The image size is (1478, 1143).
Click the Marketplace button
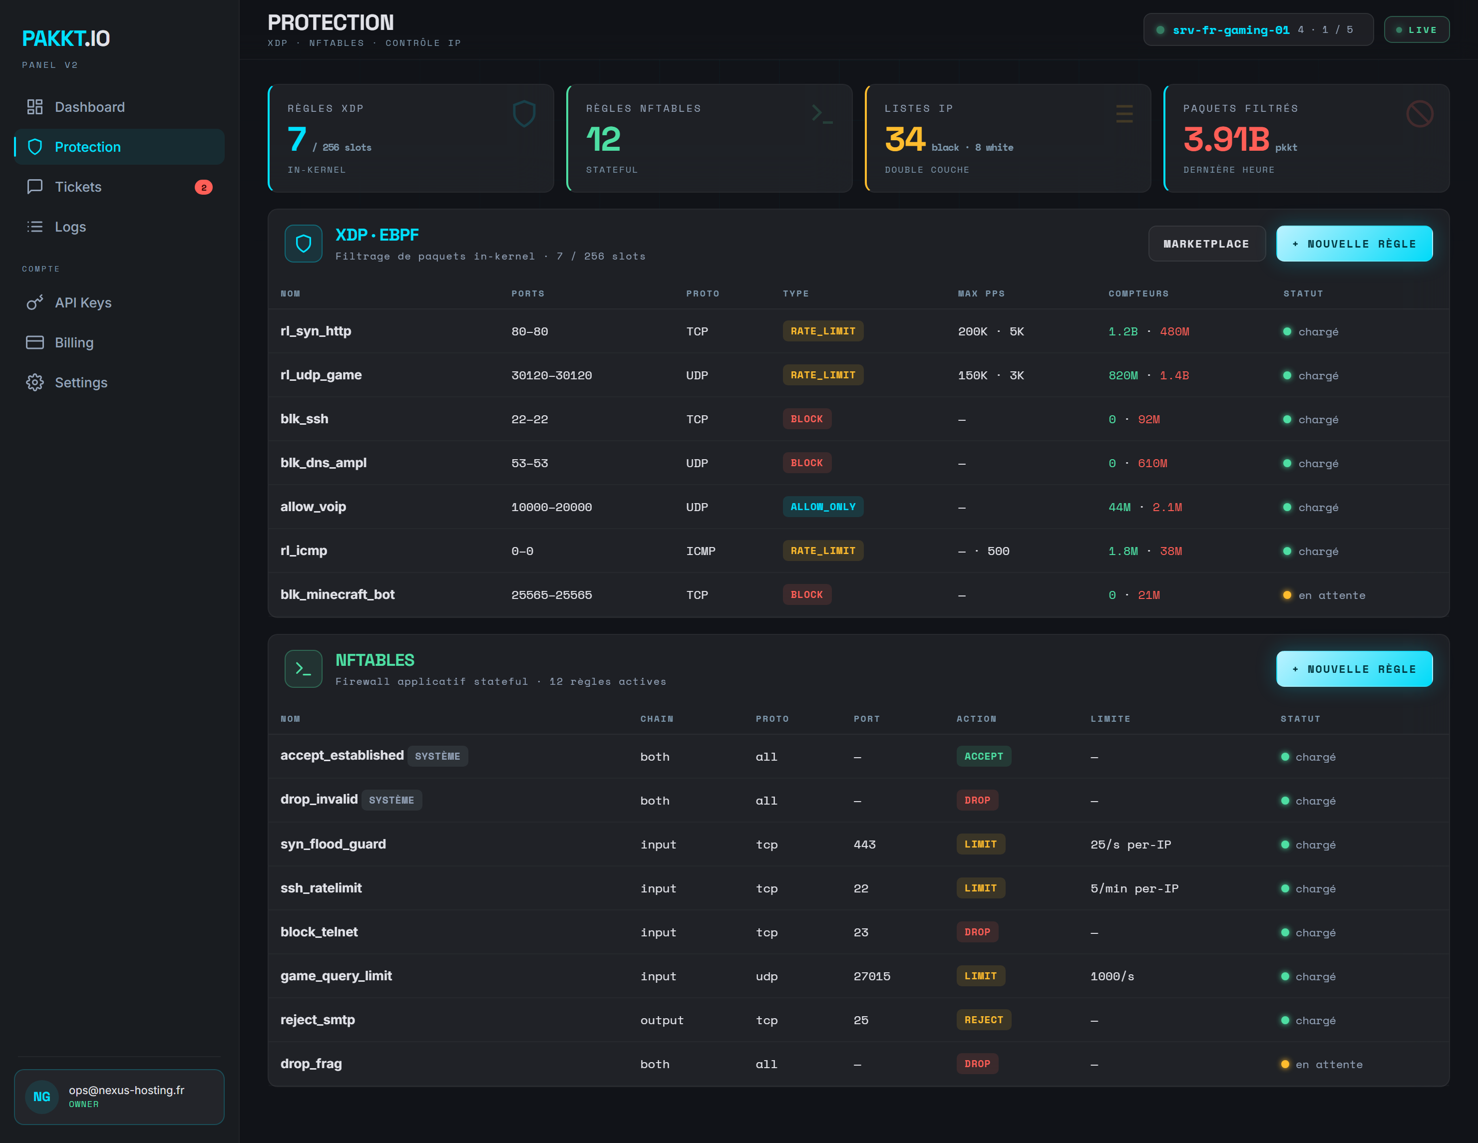coord(1206,244)
